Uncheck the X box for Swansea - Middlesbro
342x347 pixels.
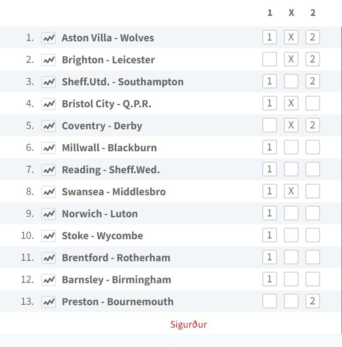291,191
